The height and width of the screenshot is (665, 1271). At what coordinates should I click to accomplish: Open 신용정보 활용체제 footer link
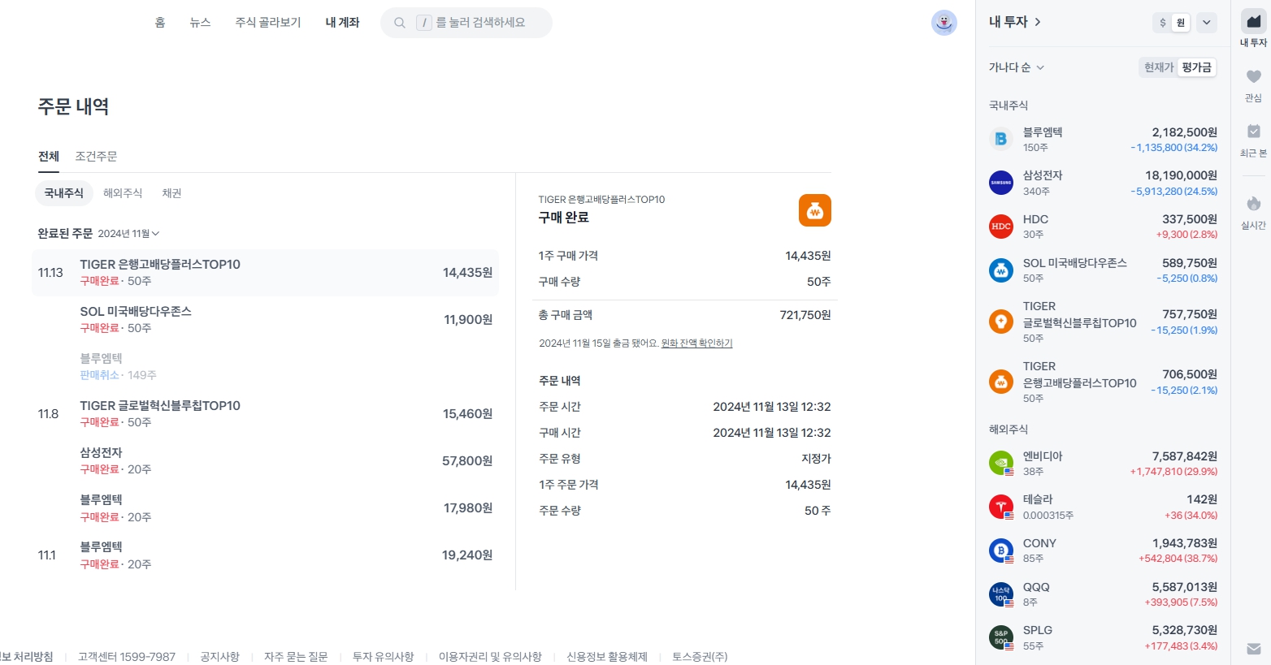tap(607, 656)
